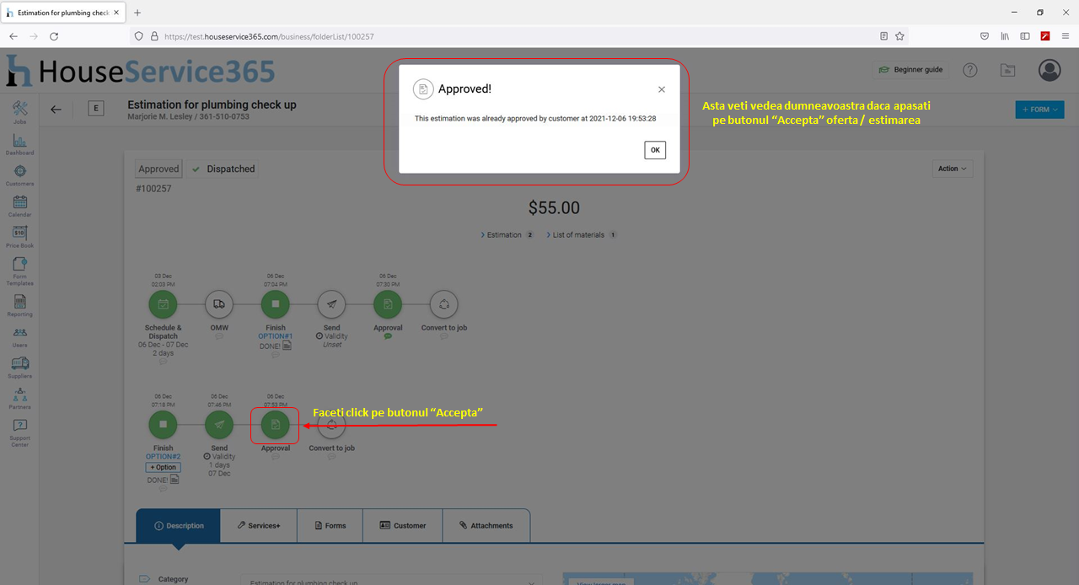Click customer name Marjorie M. Lesley
The height and width of the screenshot is (585, 1079).
[160, 116]
